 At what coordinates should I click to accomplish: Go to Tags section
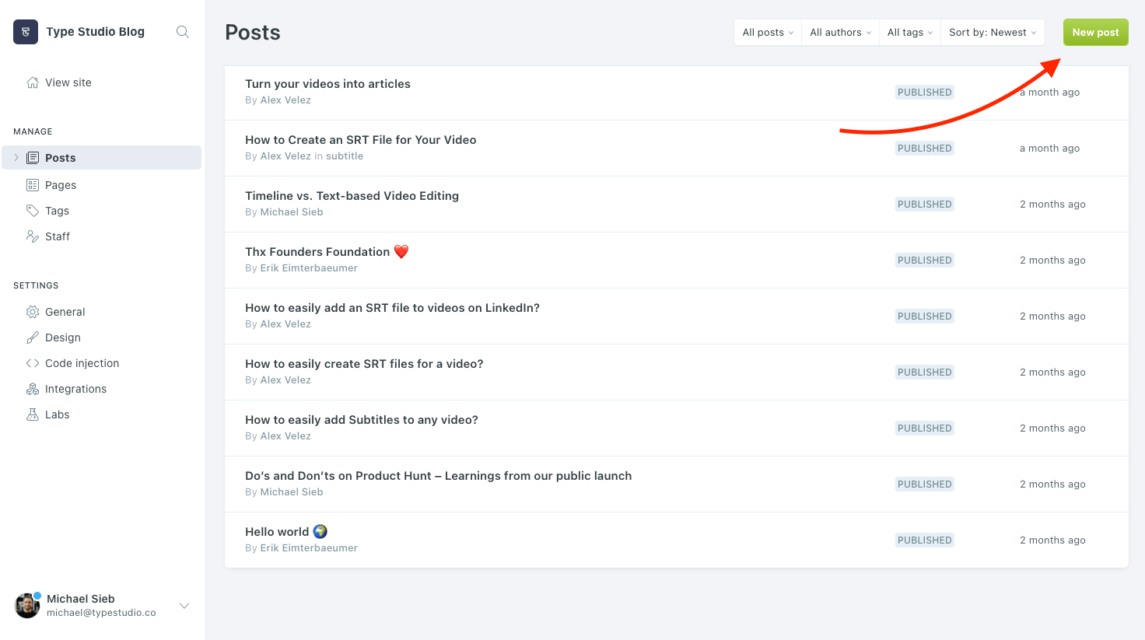[57, 211]
